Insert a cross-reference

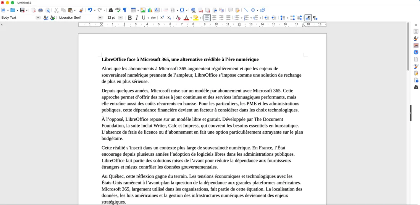[221, 10]
